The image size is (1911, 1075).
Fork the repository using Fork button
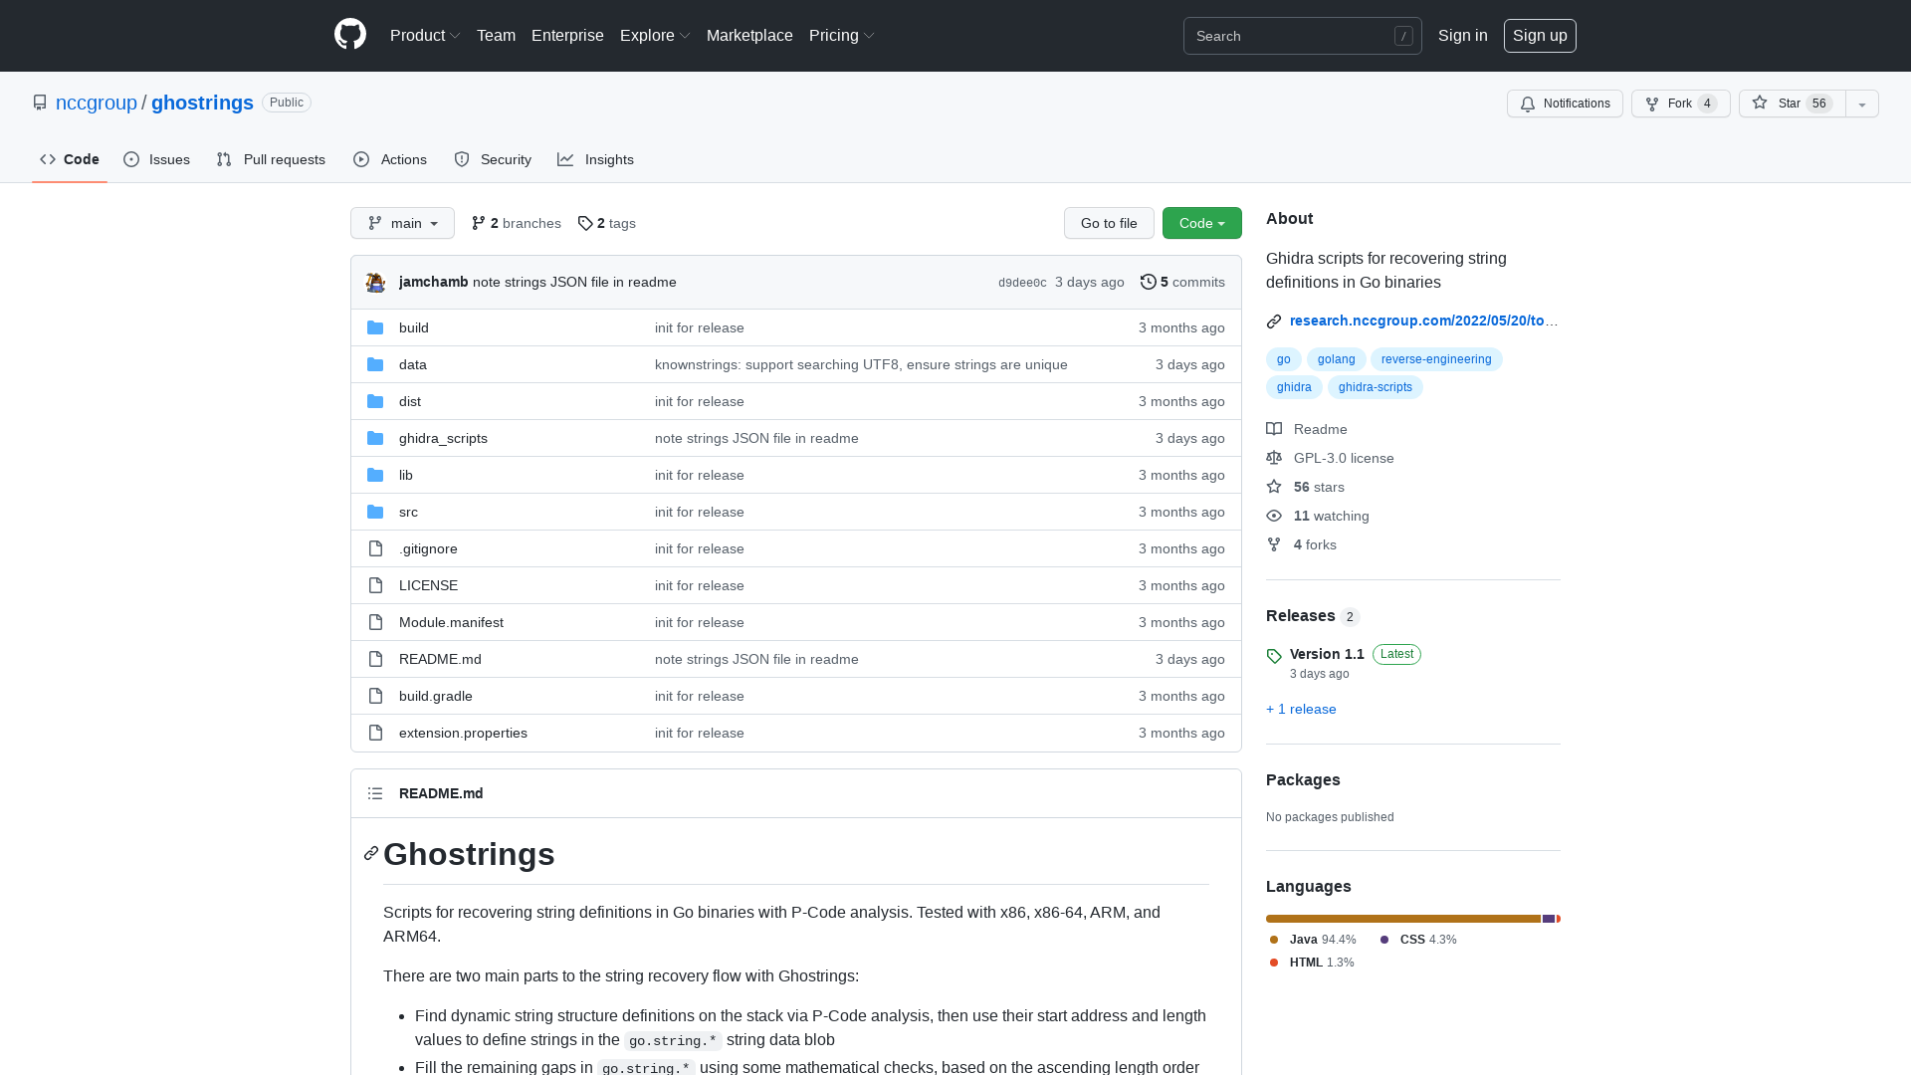pyautogui.click(x=1680, y=104)
